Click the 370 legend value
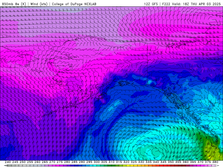This screenshot has height=167, width=223. click(200, 162)
